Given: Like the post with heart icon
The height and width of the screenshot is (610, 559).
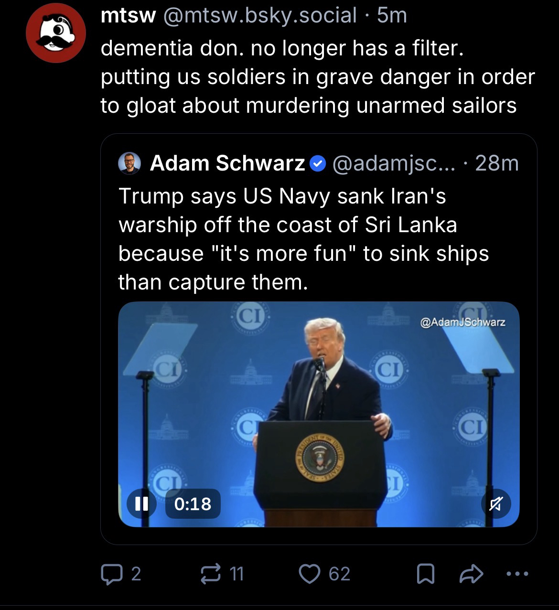Looking at the screenshot, I should tap(309, 574).
